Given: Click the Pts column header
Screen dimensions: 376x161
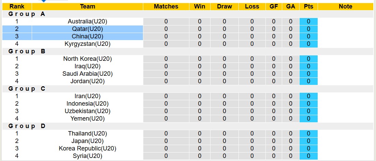Looking at the screenshot, I should click(308, 6).
